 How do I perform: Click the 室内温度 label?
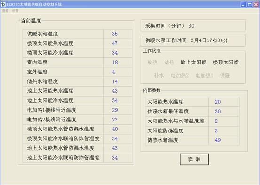37,62
